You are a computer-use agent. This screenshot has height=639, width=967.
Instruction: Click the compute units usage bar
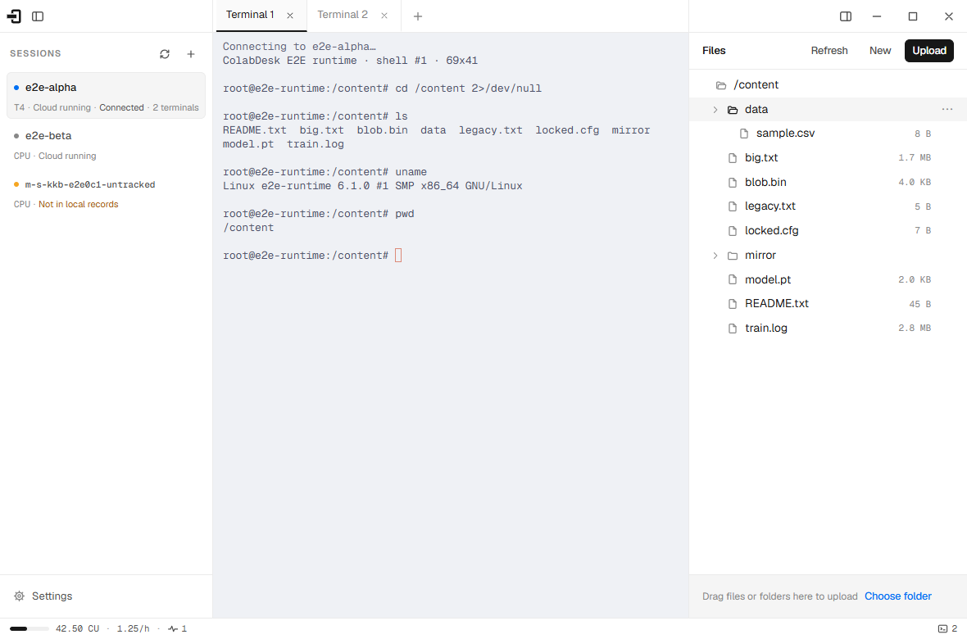tap(29, 628)
